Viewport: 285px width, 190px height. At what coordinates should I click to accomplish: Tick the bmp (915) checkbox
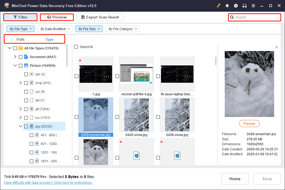[x=26, y=83]
